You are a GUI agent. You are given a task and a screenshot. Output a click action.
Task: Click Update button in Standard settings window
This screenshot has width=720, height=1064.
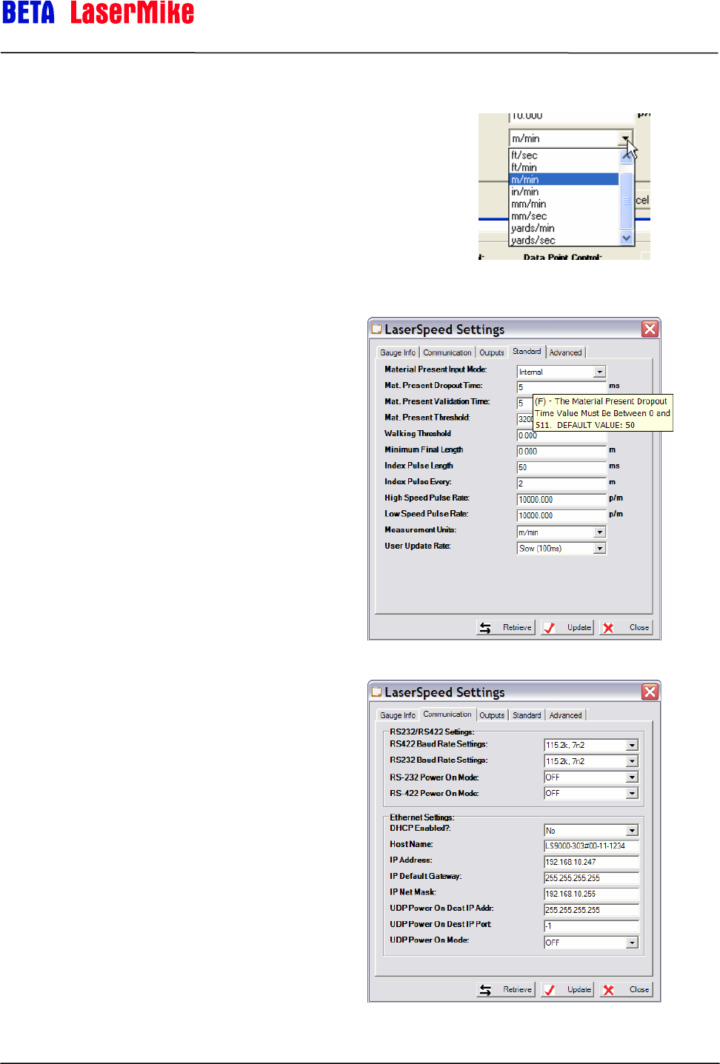567,627
